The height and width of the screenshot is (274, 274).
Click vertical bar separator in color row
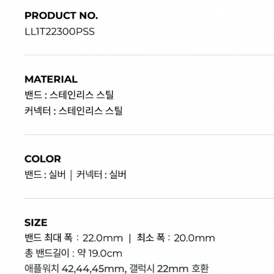[71, 175]
